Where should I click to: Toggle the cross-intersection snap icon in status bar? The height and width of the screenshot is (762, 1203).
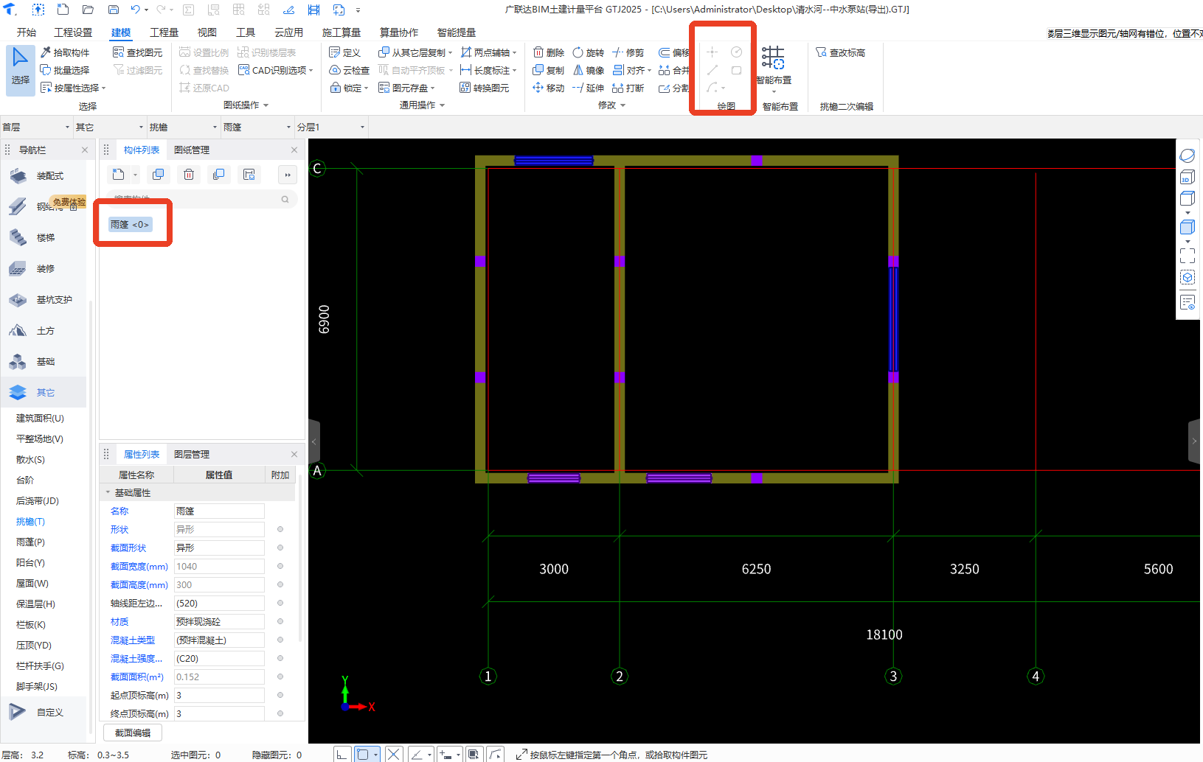[394, 754]
